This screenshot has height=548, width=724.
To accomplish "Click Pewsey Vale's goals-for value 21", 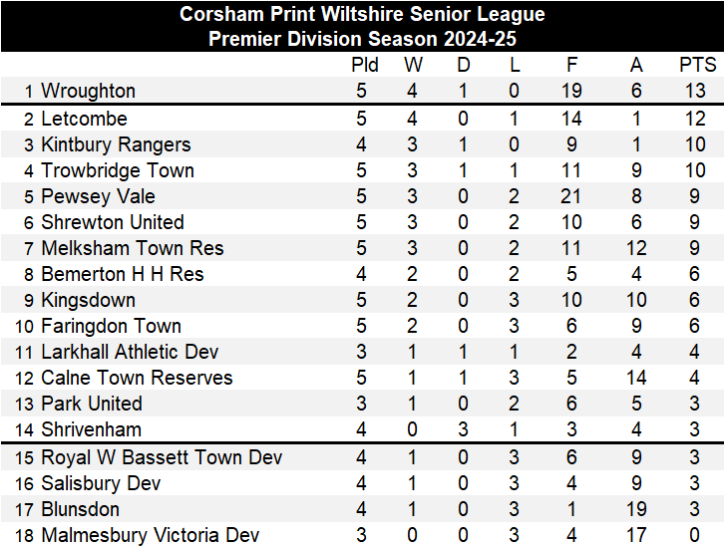I will point(571,196).
